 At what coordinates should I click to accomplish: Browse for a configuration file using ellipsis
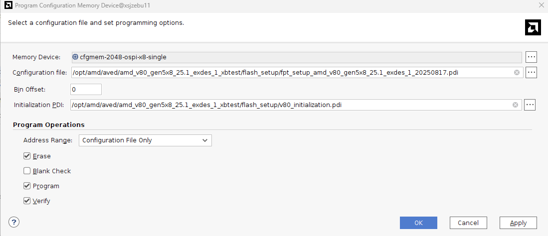point(531,72)
